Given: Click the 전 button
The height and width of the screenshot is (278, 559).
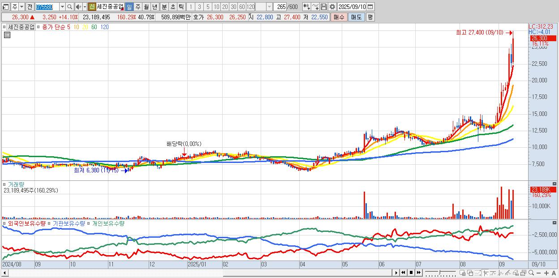Looking at the screenshot, I should (30, 7).
